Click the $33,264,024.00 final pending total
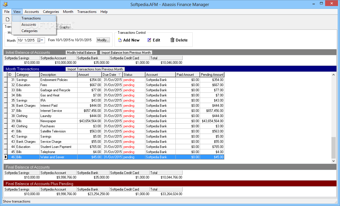Screen dimensions: 340x206 pyautogui.click(x=171, y=194)
